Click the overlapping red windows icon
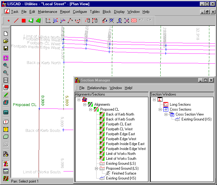217x185 pixels. tap(6, 88)
